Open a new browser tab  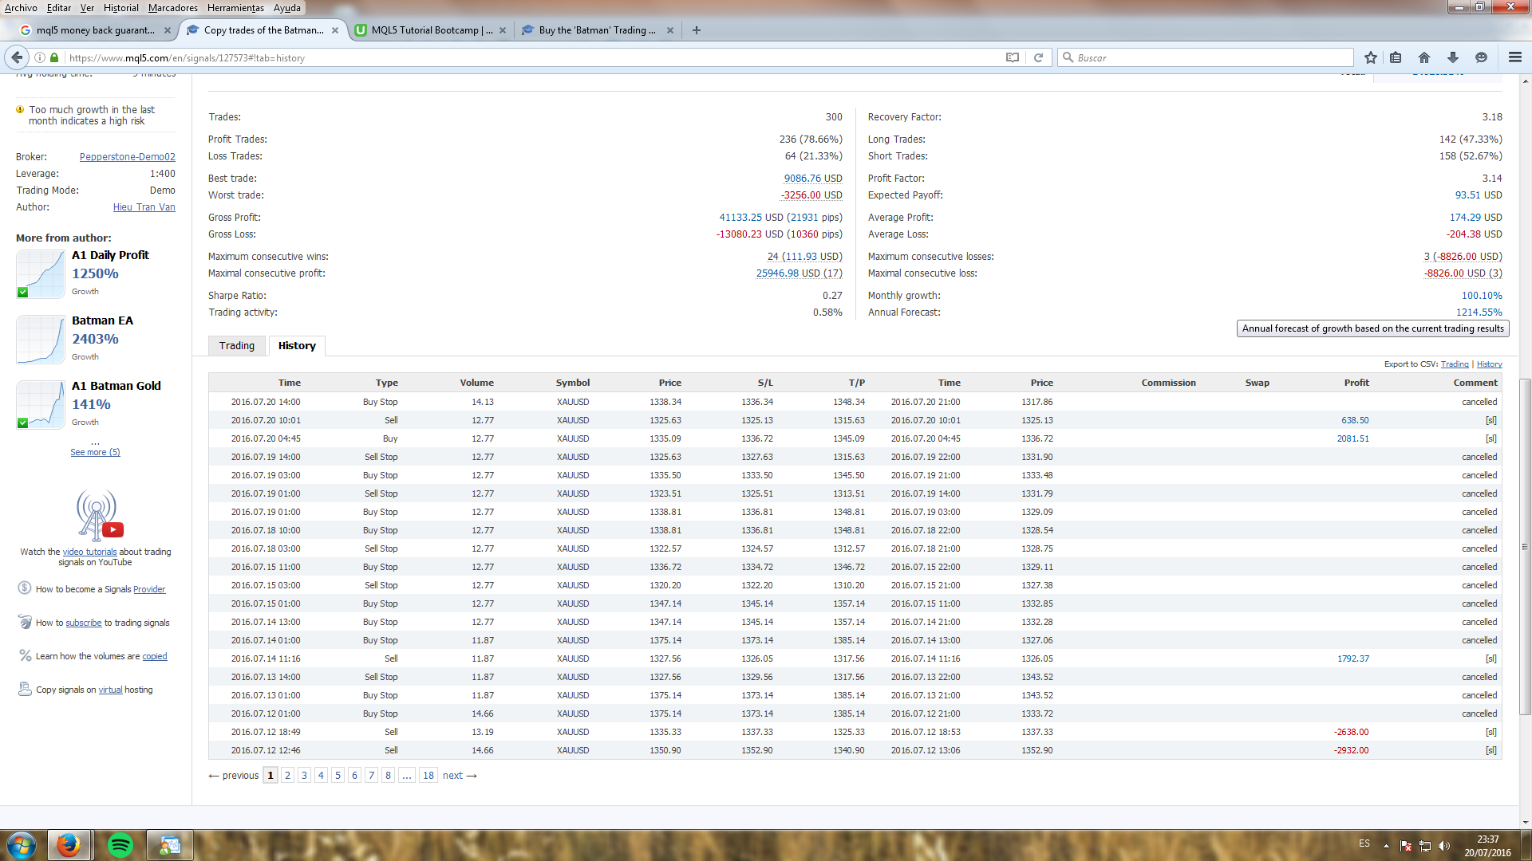pos(697,30)
